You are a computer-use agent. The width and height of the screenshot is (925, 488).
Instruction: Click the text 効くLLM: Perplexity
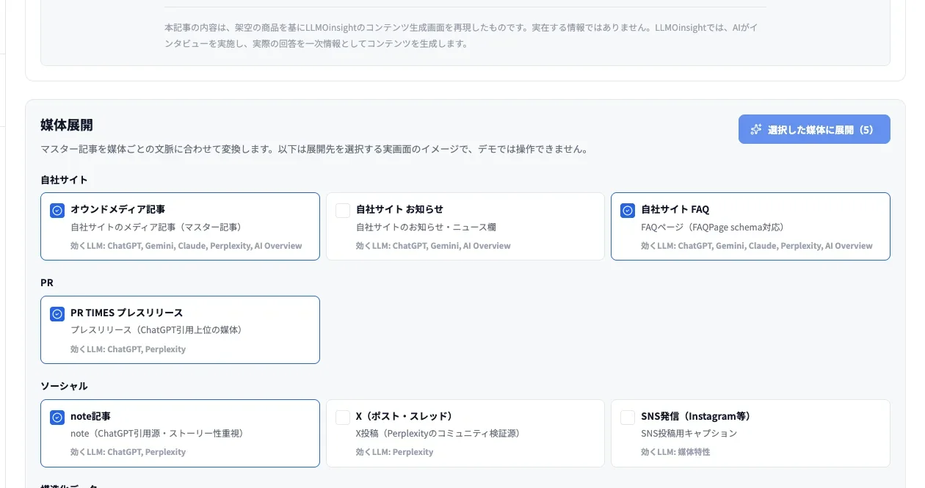[394, 452]
